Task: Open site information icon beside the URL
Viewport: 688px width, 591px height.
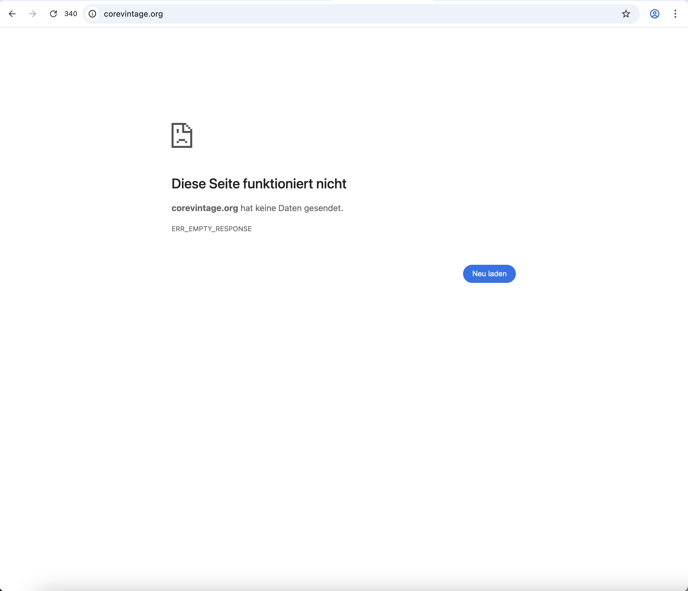Action: [x=92, y=13]
